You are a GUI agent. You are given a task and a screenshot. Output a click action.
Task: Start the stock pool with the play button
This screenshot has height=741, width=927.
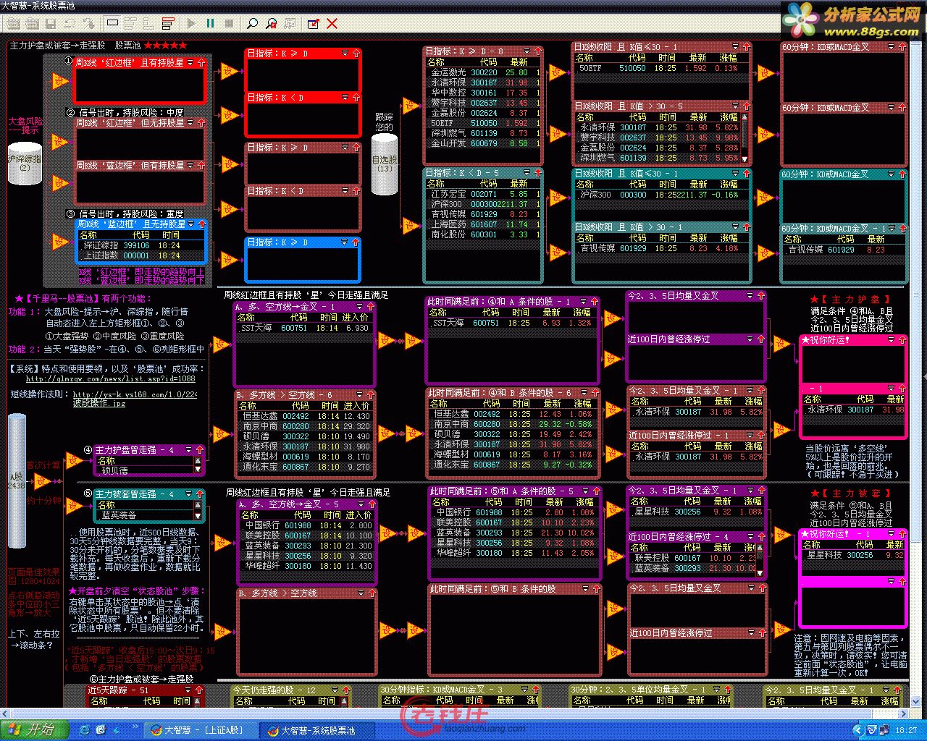tap(191, 24)
